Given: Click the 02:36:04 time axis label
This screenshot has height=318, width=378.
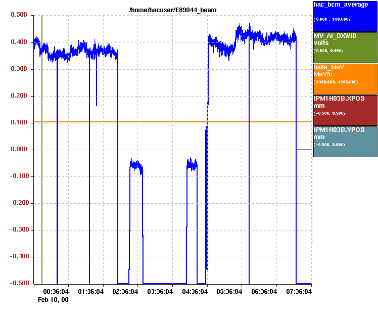Looking at the screenshot, I should click(x=125, y=291).
